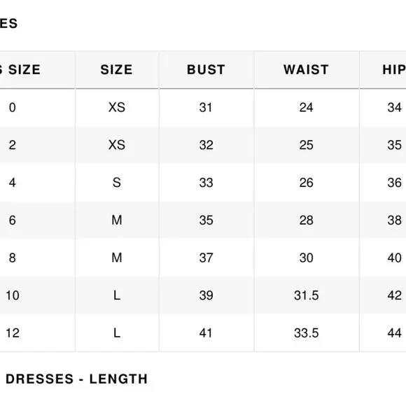Click the WAIST column header
This screenshot has height=406, width=406.
307,70
